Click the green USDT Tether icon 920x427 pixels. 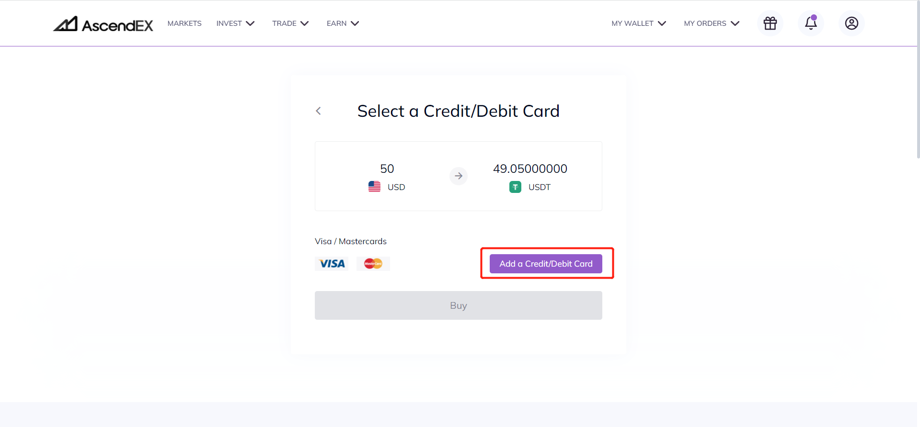(x=515, y=187)
